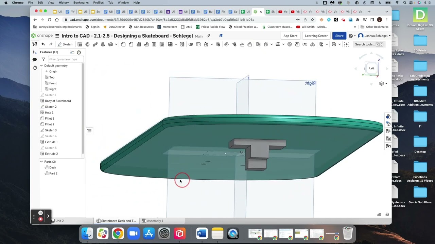
Task: Click the Onshape logo
Action: pos(42,36)
